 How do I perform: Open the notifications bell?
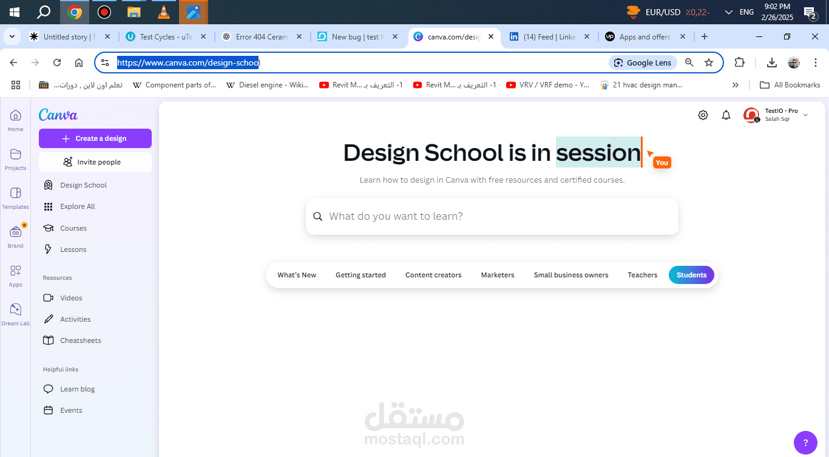(726, 115)
